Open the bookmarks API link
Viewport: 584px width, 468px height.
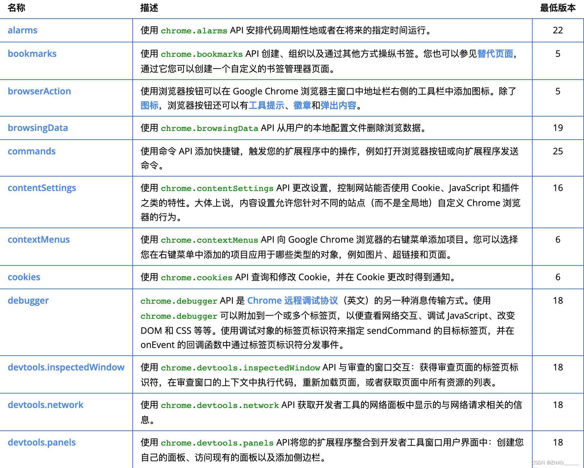(32, 54)
